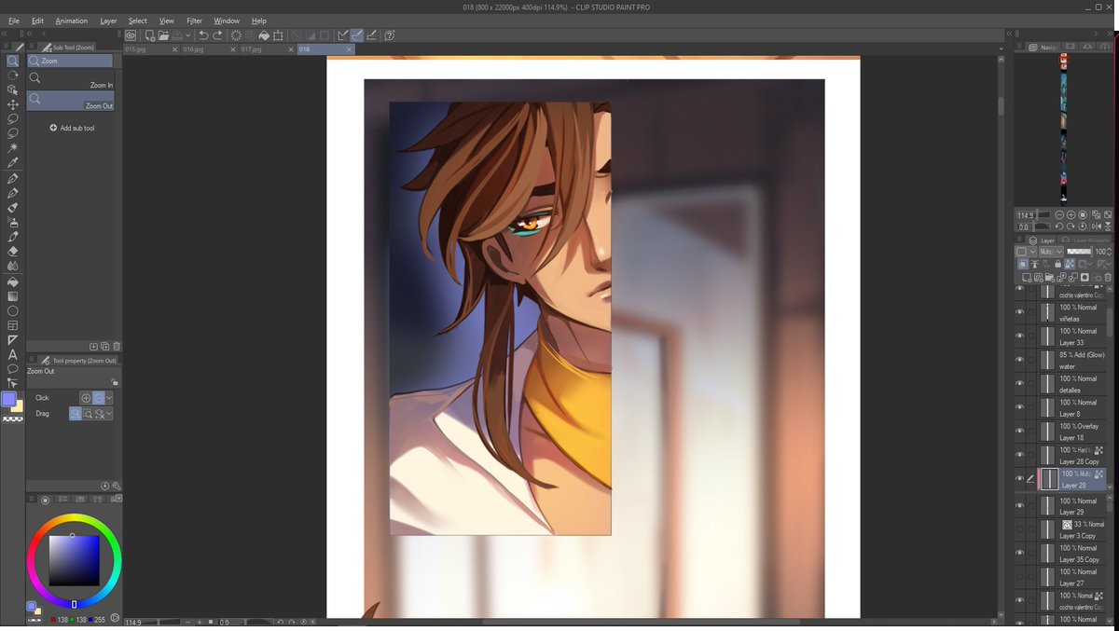Open the Filter menu

[x=195, y=21]
